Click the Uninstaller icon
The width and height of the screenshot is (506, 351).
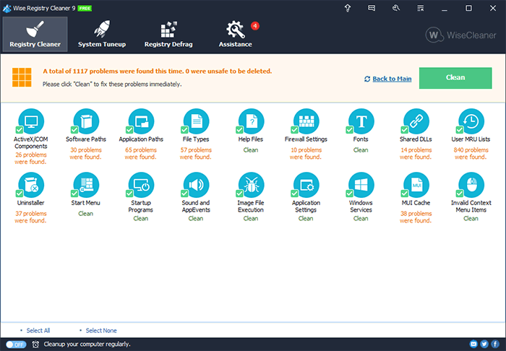31,185
